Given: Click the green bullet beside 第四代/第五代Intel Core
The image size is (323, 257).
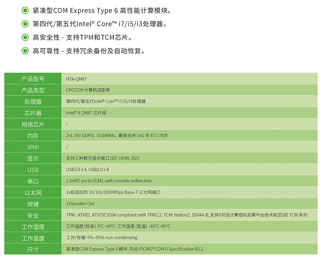Looking at the screenshot, I should point(25,24).
